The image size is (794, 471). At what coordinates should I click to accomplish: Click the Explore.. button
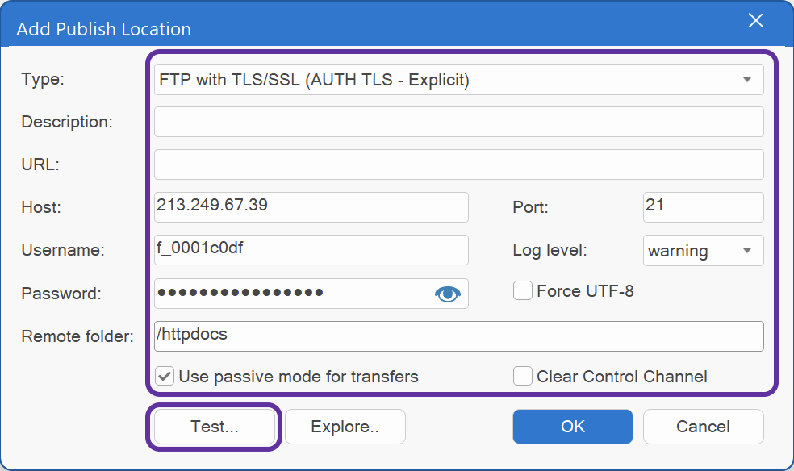(345, 427)
